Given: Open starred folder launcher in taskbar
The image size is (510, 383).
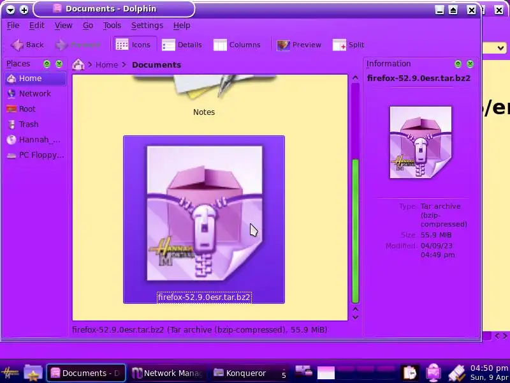Looking at the screenshot, I should pos(33,373).
